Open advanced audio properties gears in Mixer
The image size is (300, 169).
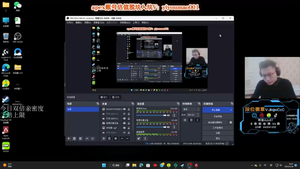[139, 139]
